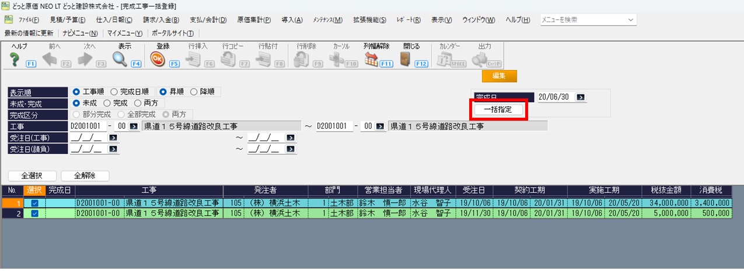Choose the 降順 sort option
Viewport: 744px width, 271px height.
(194, 91)
